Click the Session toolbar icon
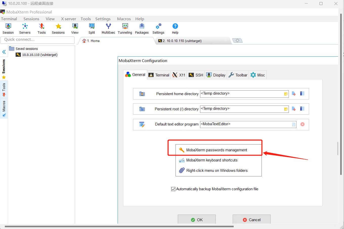The width and height of the screenshot is (344, 229). (8, 29)
